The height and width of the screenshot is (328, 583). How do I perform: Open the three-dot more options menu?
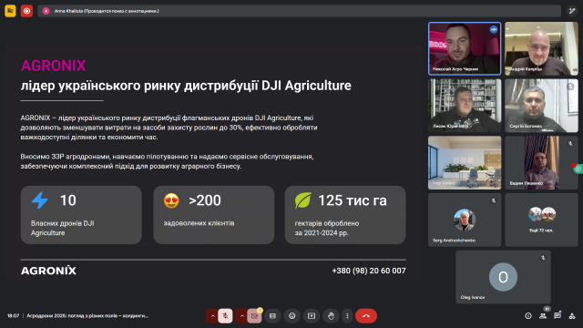(347, 316)
